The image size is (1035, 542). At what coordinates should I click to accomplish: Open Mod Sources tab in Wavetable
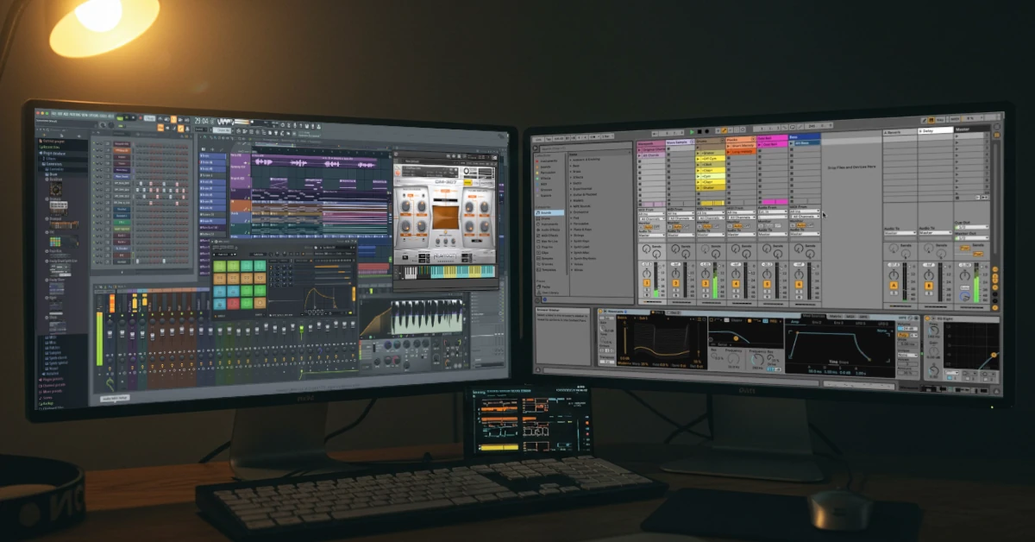pos(812,316)
